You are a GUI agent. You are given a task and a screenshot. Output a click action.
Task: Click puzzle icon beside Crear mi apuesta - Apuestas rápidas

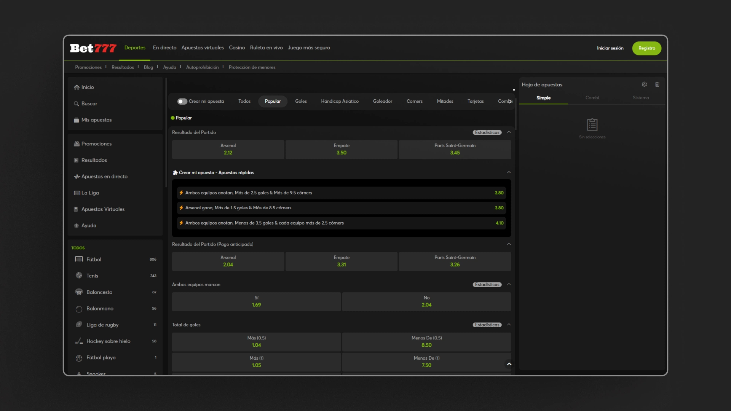coord(175,172)
